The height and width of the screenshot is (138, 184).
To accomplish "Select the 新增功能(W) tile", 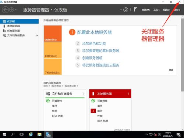I will pyautogui.click(x=53, y=50).
